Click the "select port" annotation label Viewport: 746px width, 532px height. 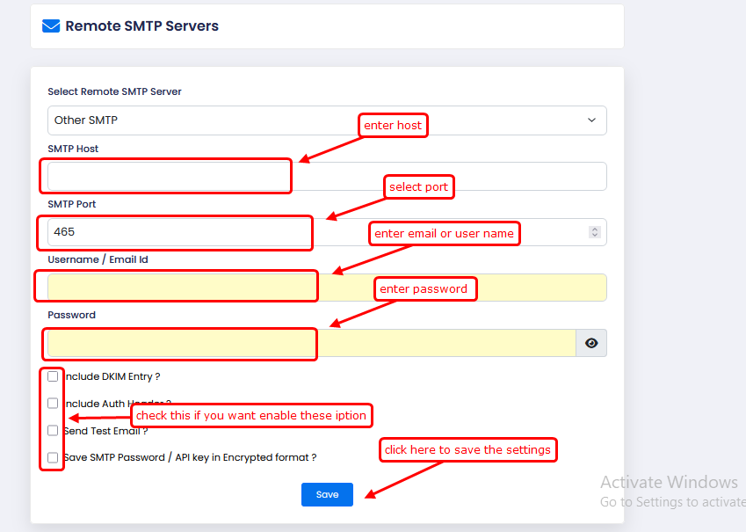pos(418,187)
